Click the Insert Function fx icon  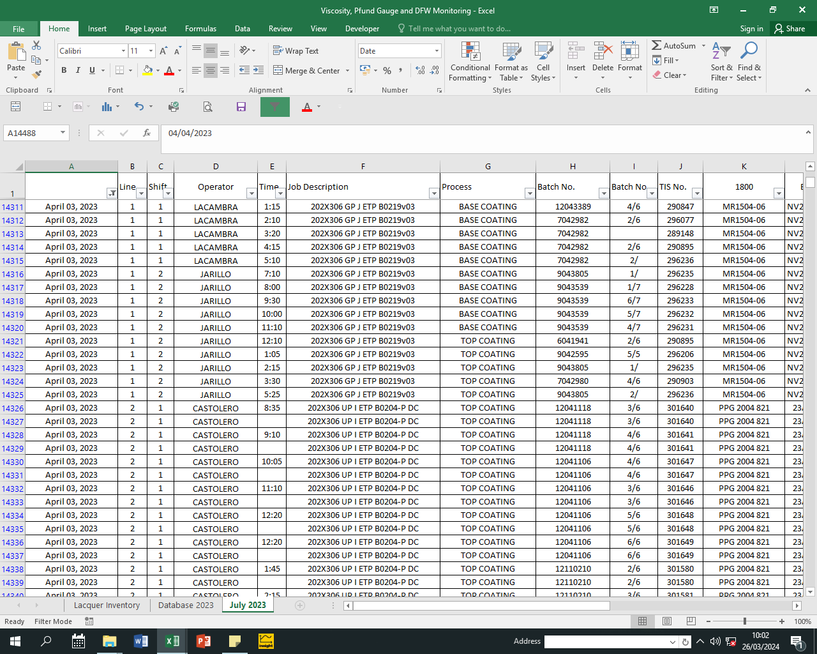[x=147, y=133]
